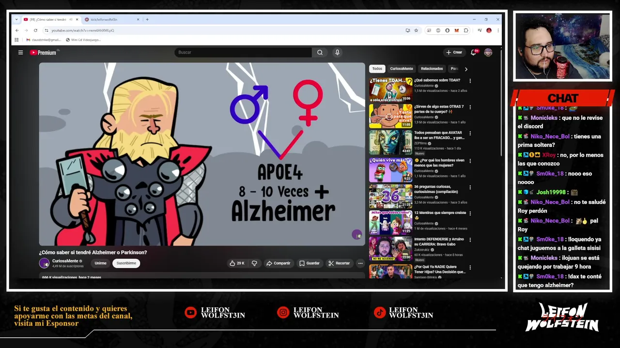Open the YouTube account avatar menu

[x=488, y=52]
